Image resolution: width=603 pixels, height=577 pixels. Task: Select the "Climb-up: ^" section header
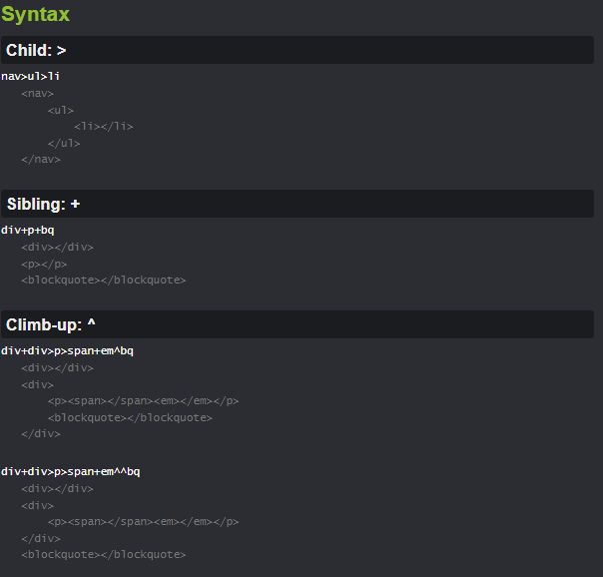coord(298,324)
